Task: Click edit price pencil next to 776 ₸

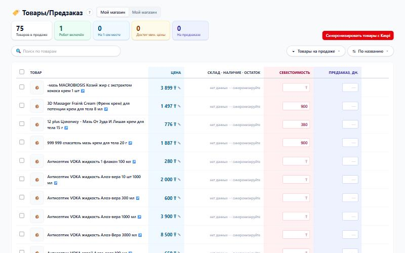Action: pos(179,124)
